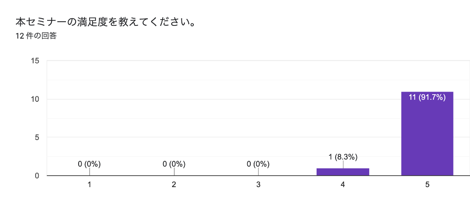Click y-axis value 5
The height and width of the screenshot is (224, 470).
[37, 137]
